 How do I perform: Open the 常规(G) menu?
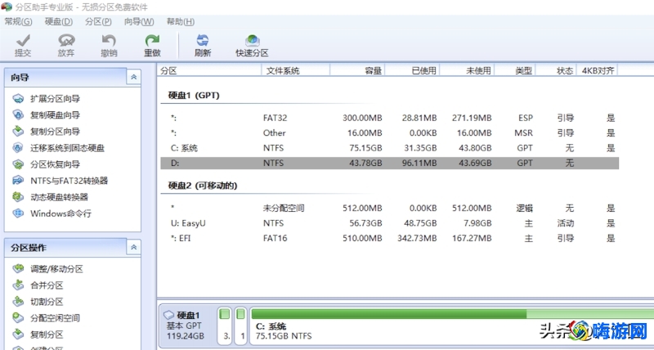[18, 22]
